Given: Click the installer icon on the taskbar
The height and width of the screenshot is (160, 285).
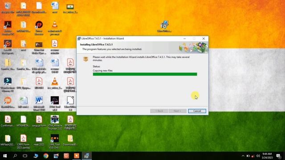Looking at the screenshot, I should pos(87,156).
